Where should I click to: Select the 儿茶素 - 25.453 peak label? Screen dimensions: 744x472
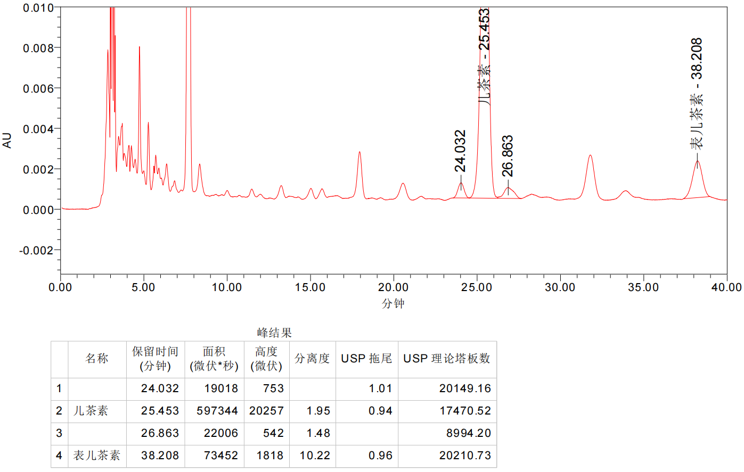coord(484,56)
